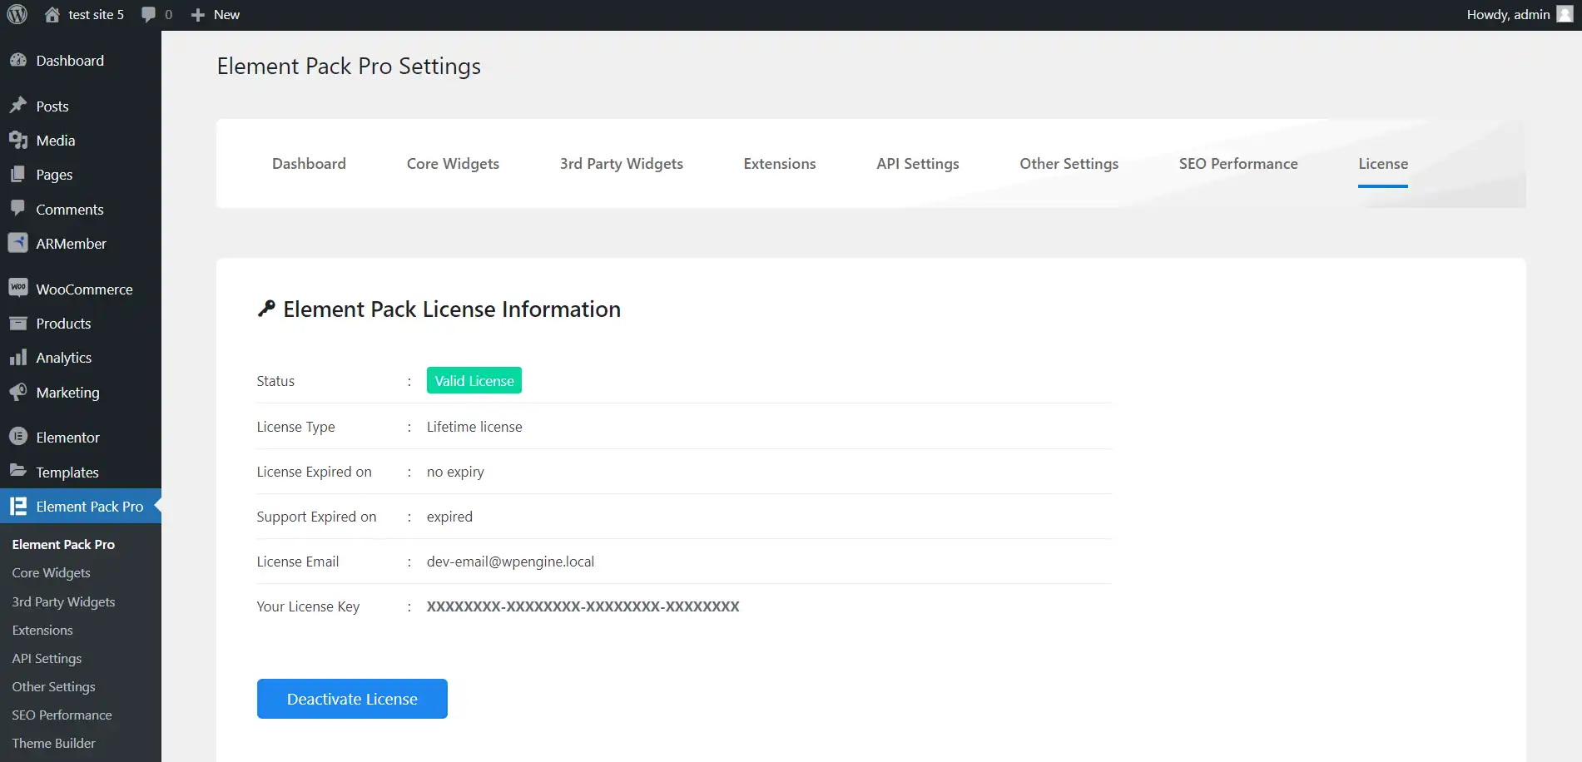
Task: Click the WooCommerce woo icon
Action: (18, 288)
